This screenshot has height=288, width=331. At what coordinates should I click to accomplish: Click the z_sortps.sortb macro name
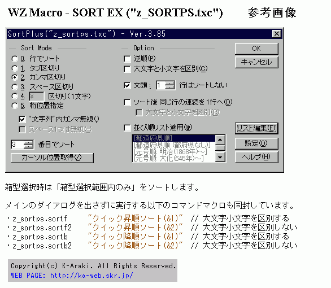pos(40,237)
